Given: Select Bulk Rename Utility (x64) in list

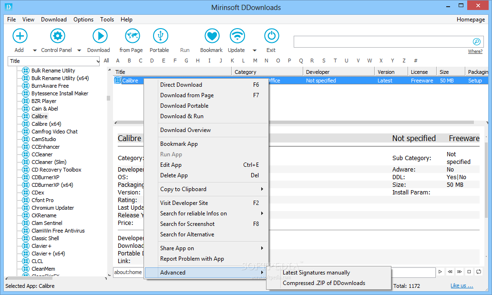Looking at the screenshot, I should [x=60, y=78].
